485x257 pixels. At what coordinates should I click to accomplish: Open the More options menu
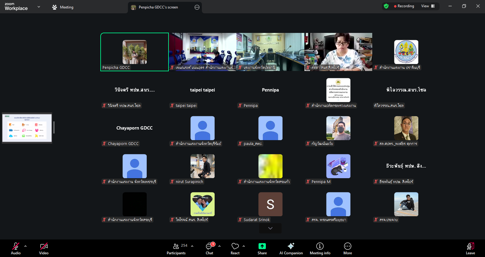pyautogui.click(x=348, y=249)
